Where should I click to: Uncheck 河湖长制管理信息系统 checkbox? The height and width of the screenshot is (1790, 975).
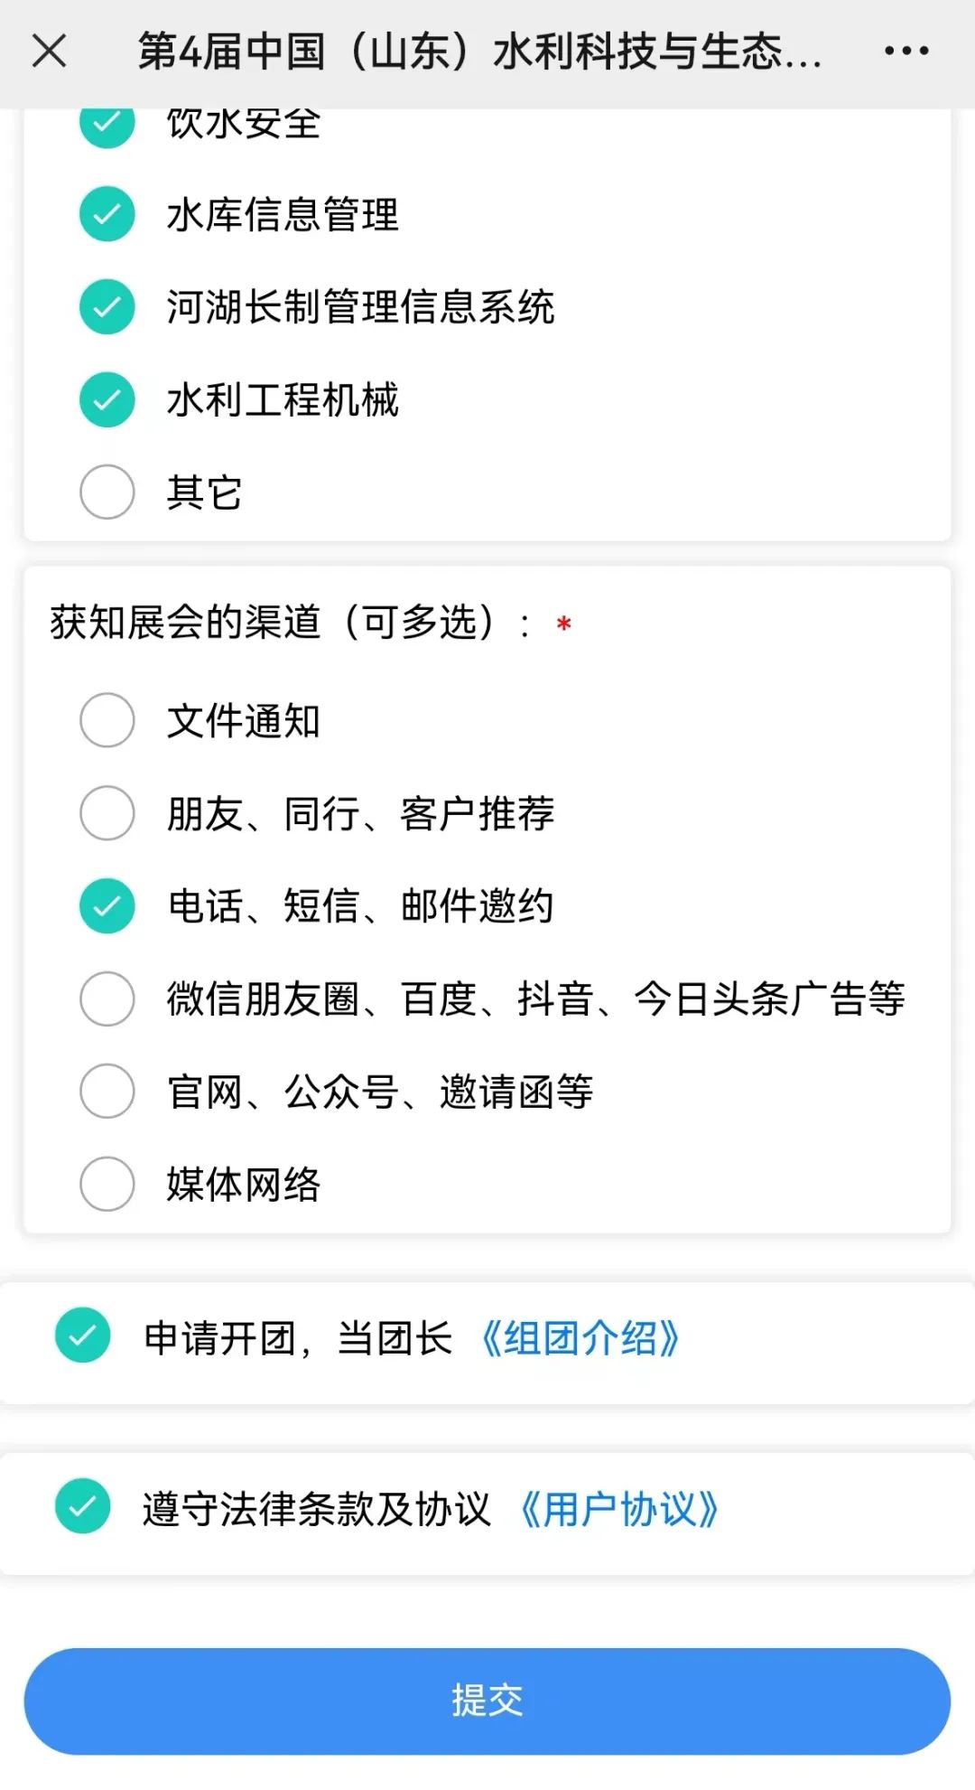[x=107, y=306]
